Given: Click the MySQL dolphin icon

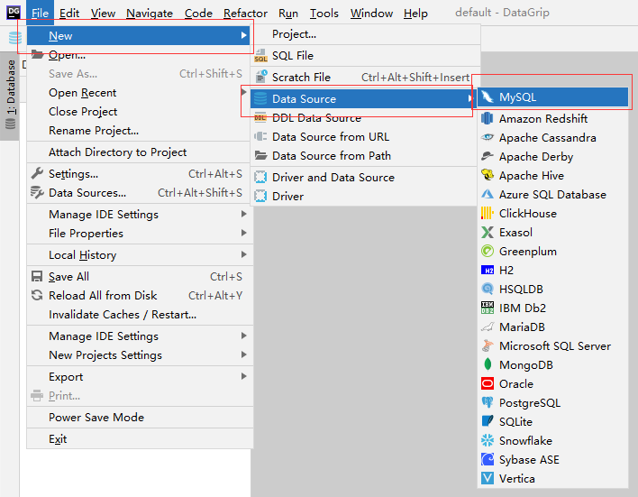Looking at the screenshot, I should pos(487,97).
